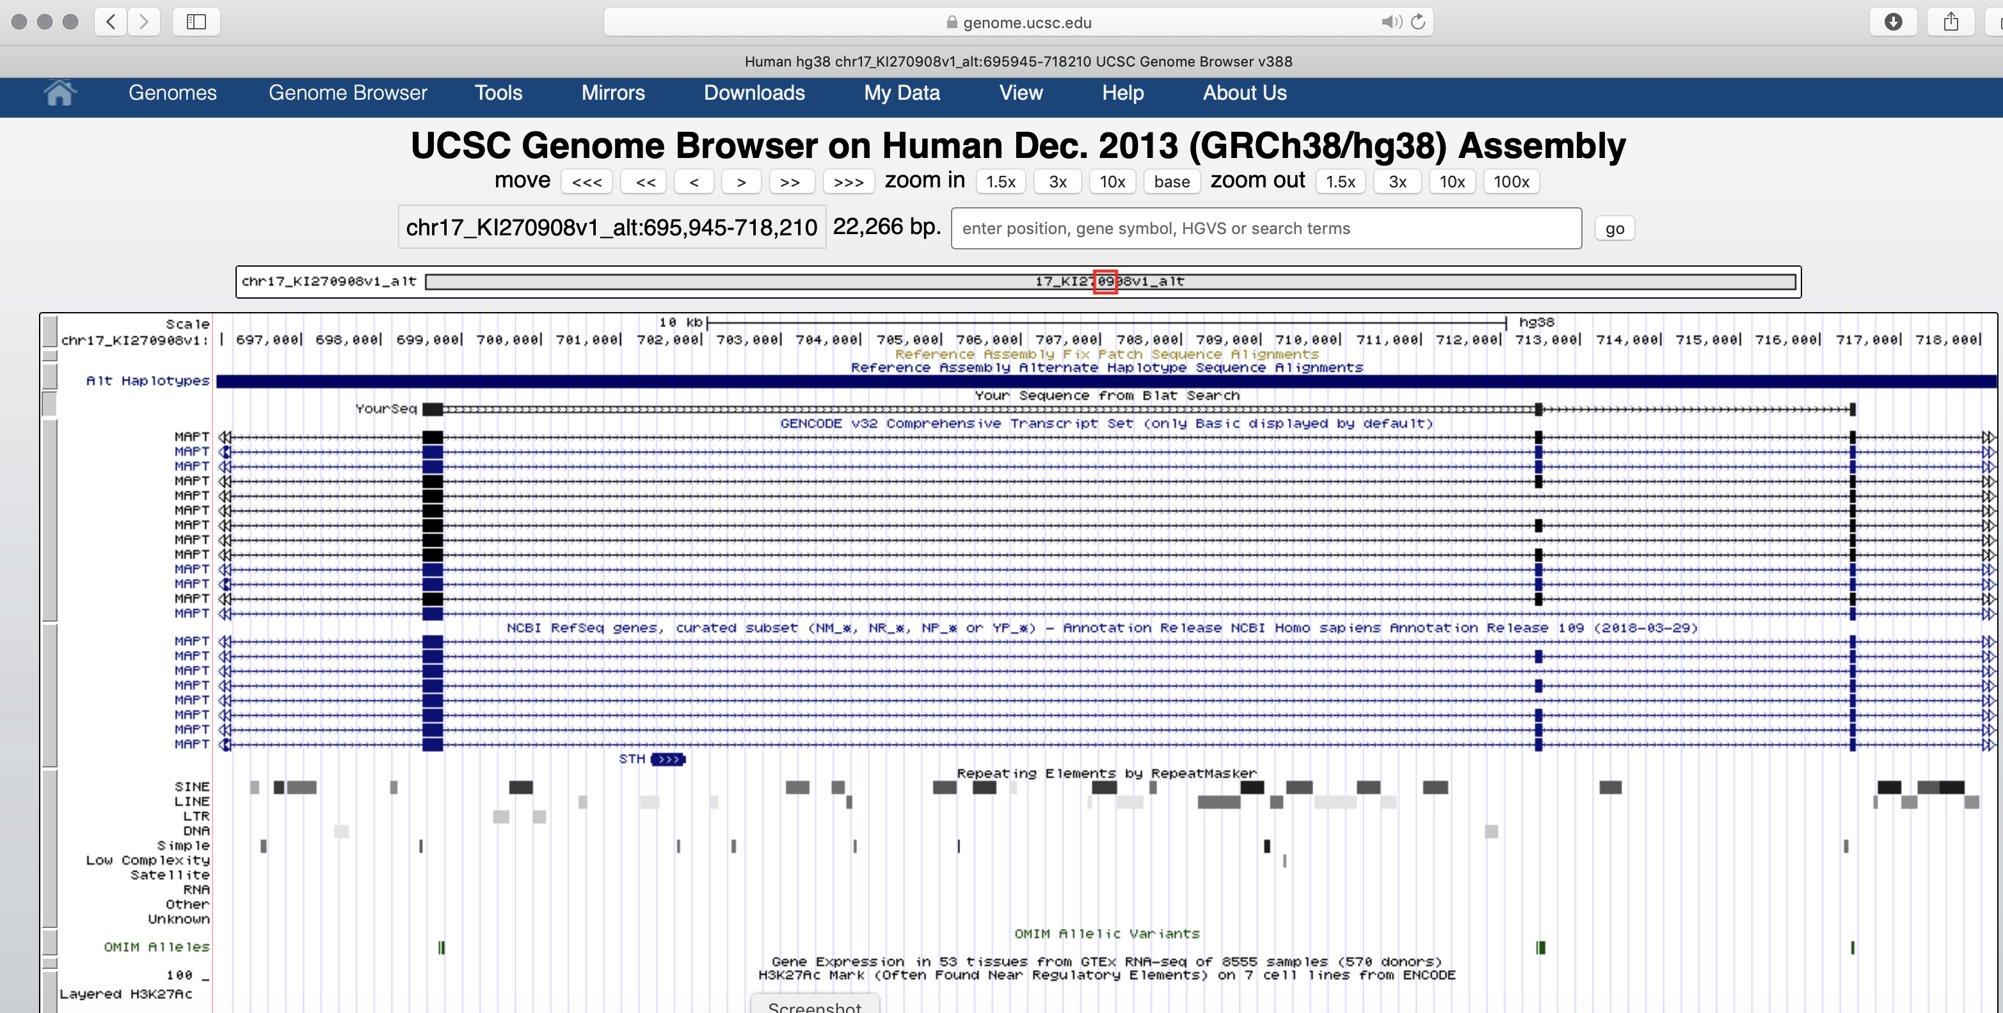
Task: Click the STH gene arrow block
Action: pyautogui.click(x=668, y=759)
